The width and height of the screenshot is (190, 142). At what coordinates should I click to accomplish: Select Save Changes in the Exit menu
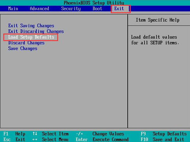click(x=22, y=48)
